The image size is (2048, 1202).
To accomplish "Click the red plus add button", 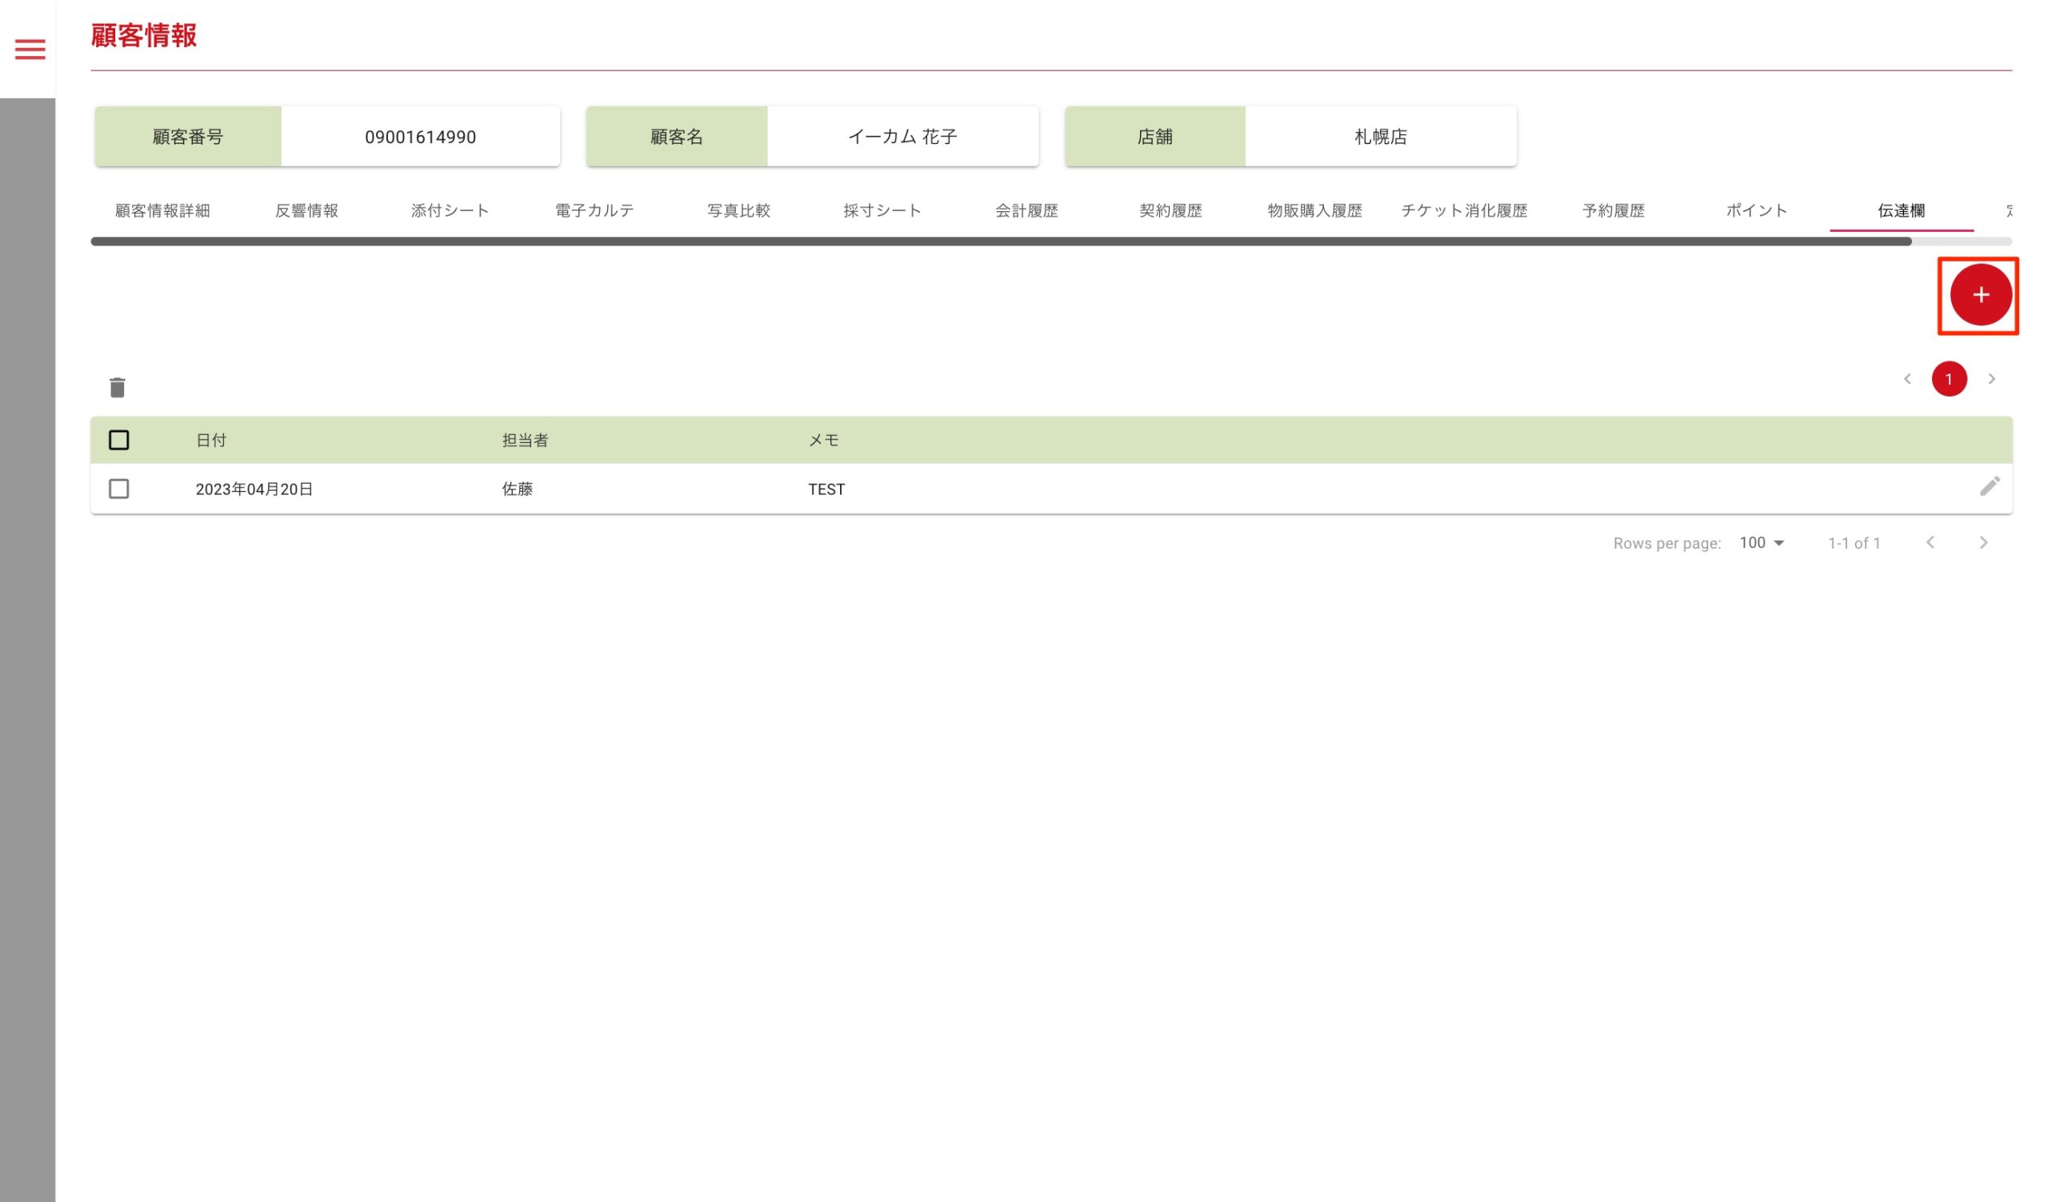I will coord(1980,295).
